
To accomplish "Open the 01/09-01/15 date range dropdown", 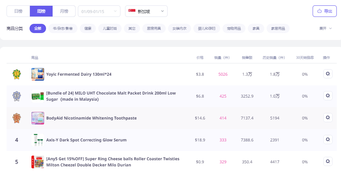I will click(99, 11).
